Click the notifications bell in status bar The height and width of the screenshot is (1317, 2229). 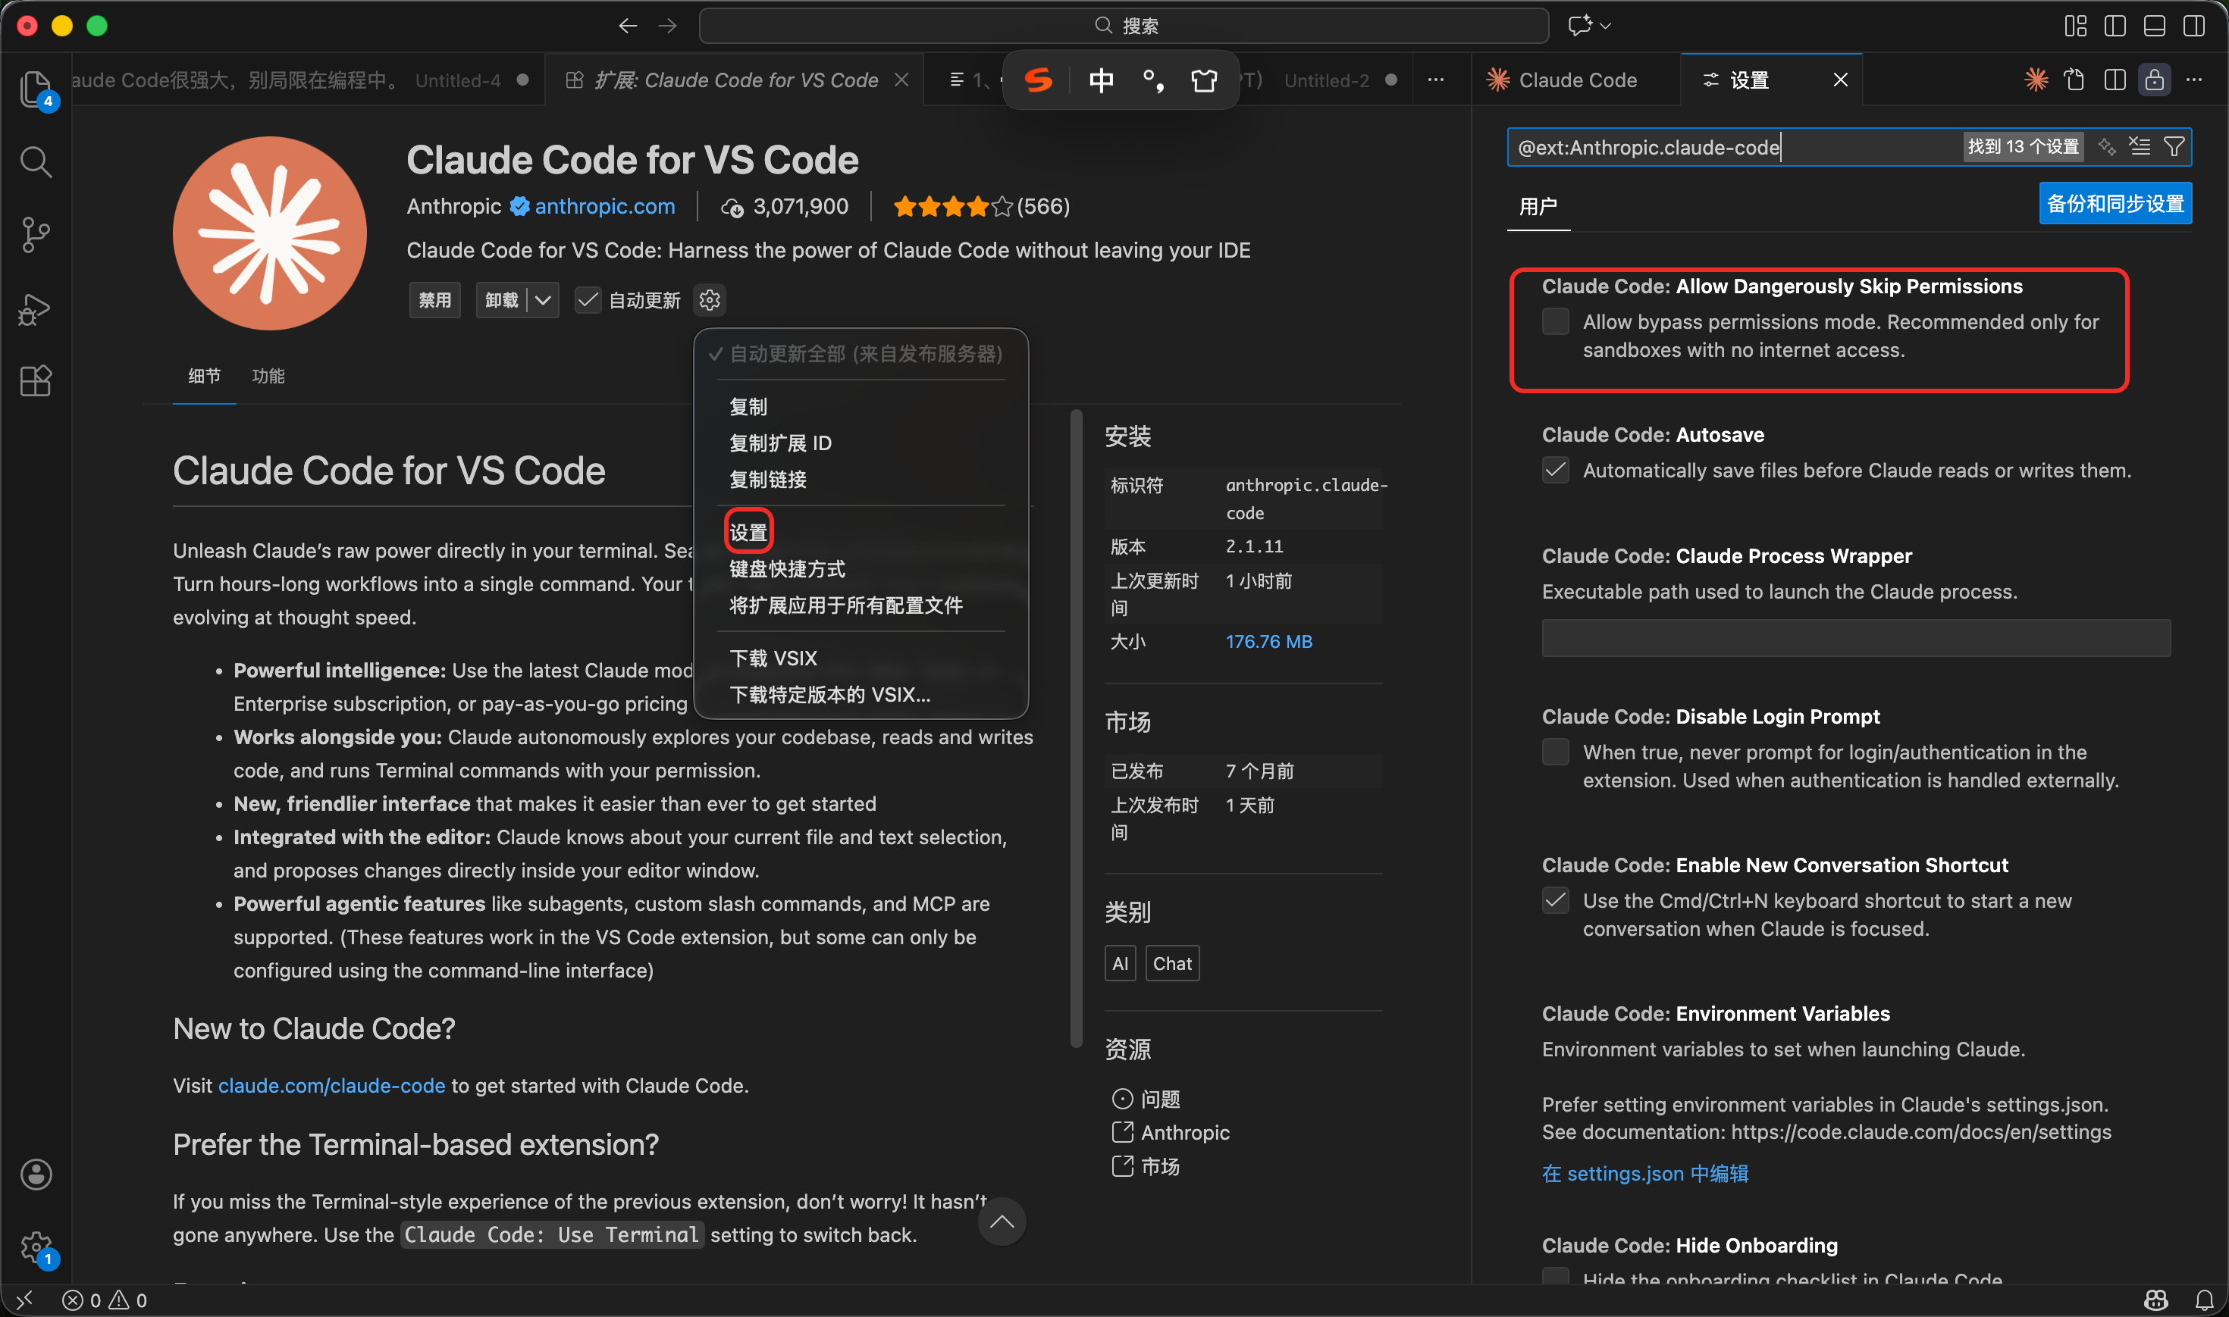[2204, 1300]
